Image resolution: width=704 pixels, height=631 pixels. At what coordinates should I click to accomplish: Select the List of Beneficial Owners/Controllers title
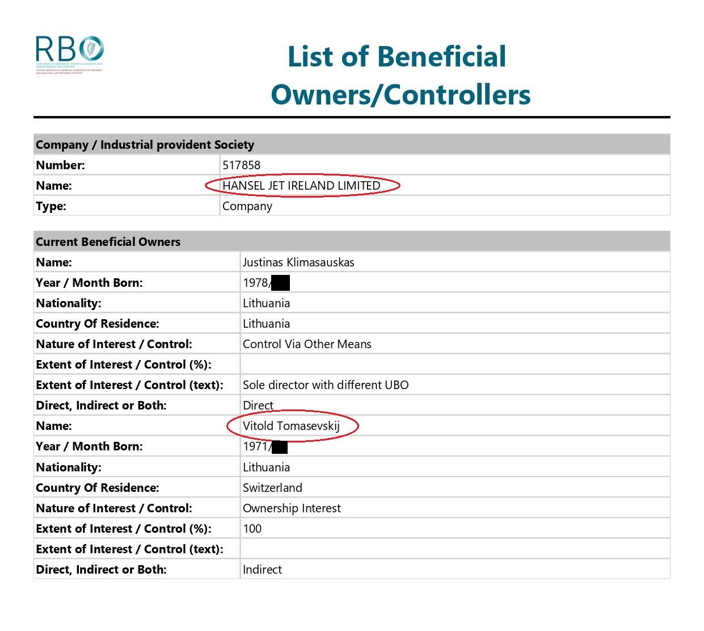400,76
